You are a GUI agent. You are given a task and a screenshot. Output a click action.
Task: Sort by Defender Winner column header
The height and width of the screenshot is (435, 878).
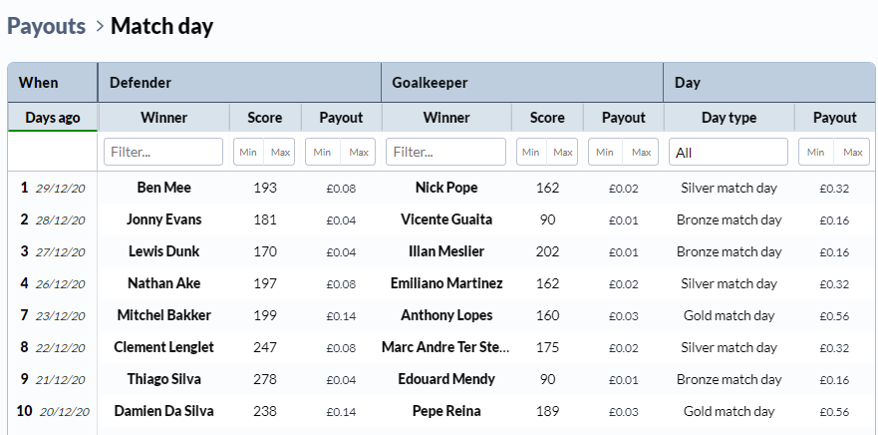point(163,117)
